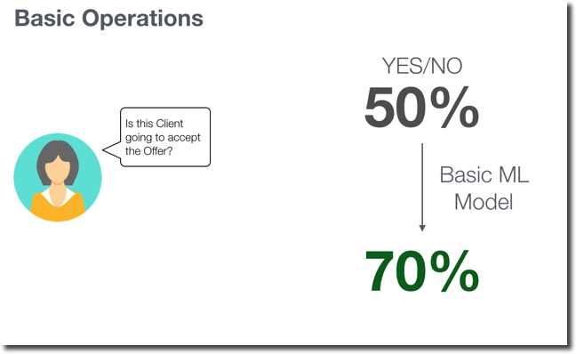
Task: Click the avatar's white collar
Action: click(x=58, y=197)
